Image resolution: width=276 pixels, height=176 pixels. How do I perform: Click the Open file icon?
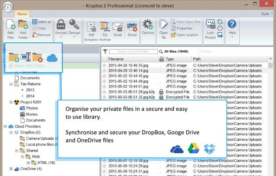point(163,25)
